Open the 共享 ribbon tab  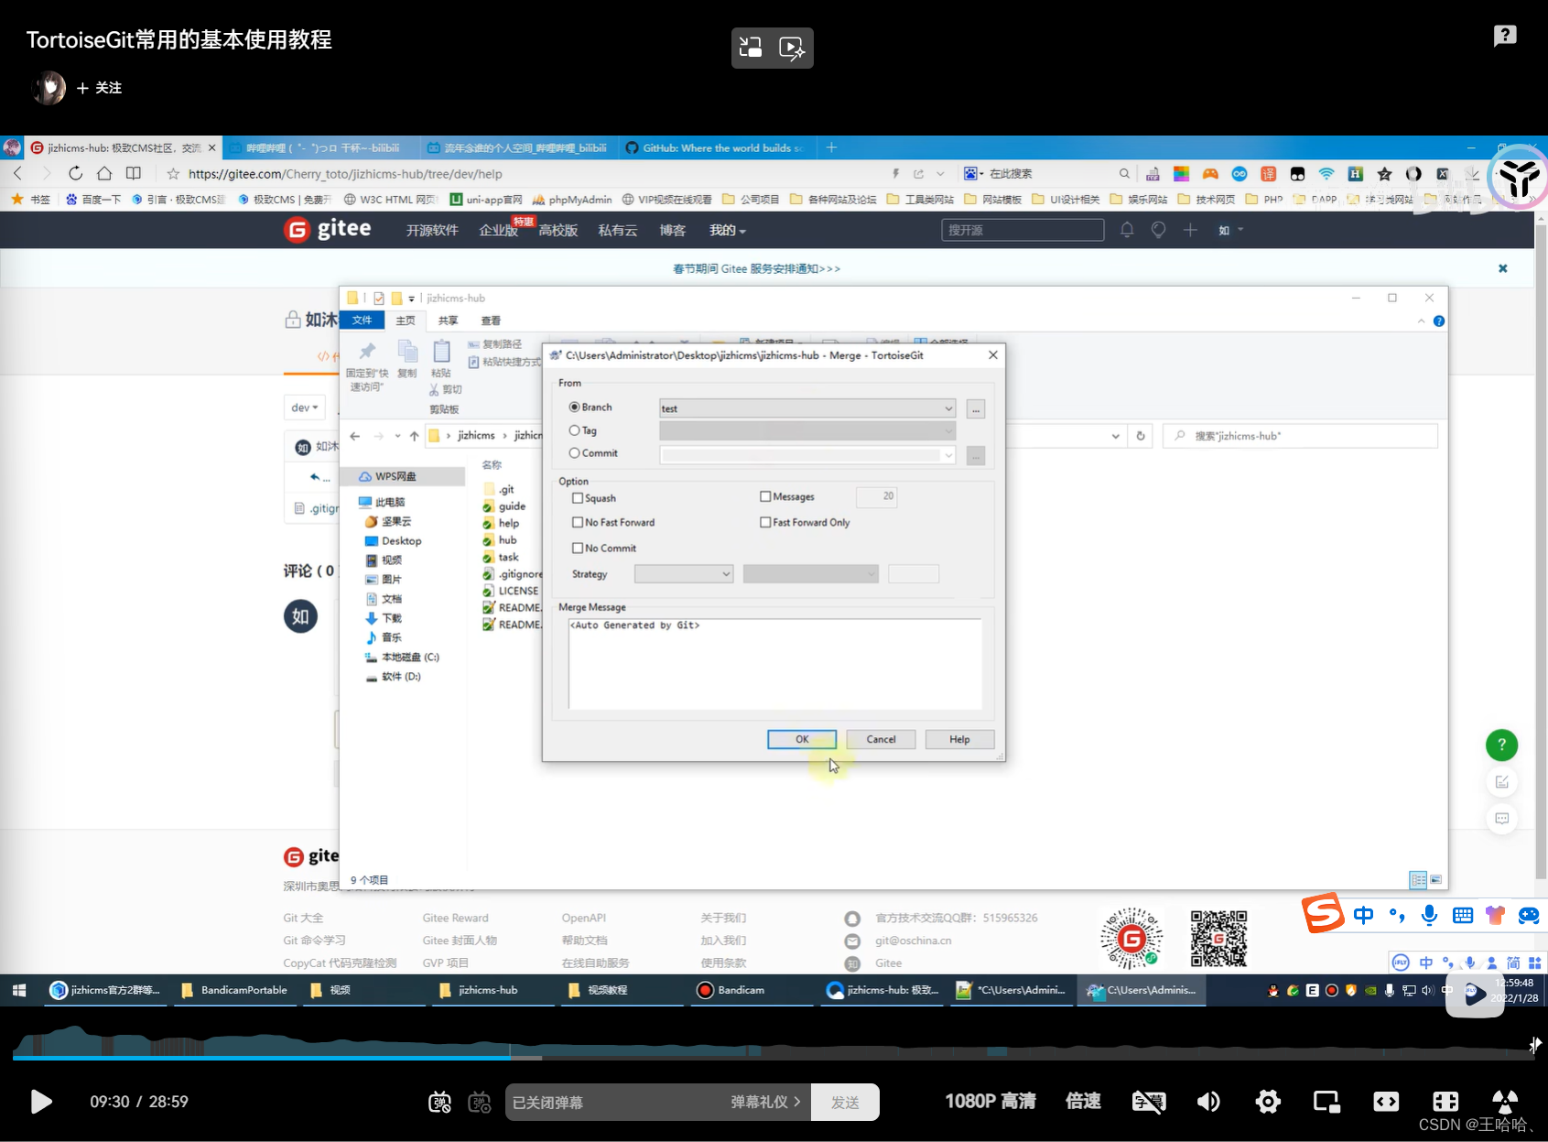(448, 321)
